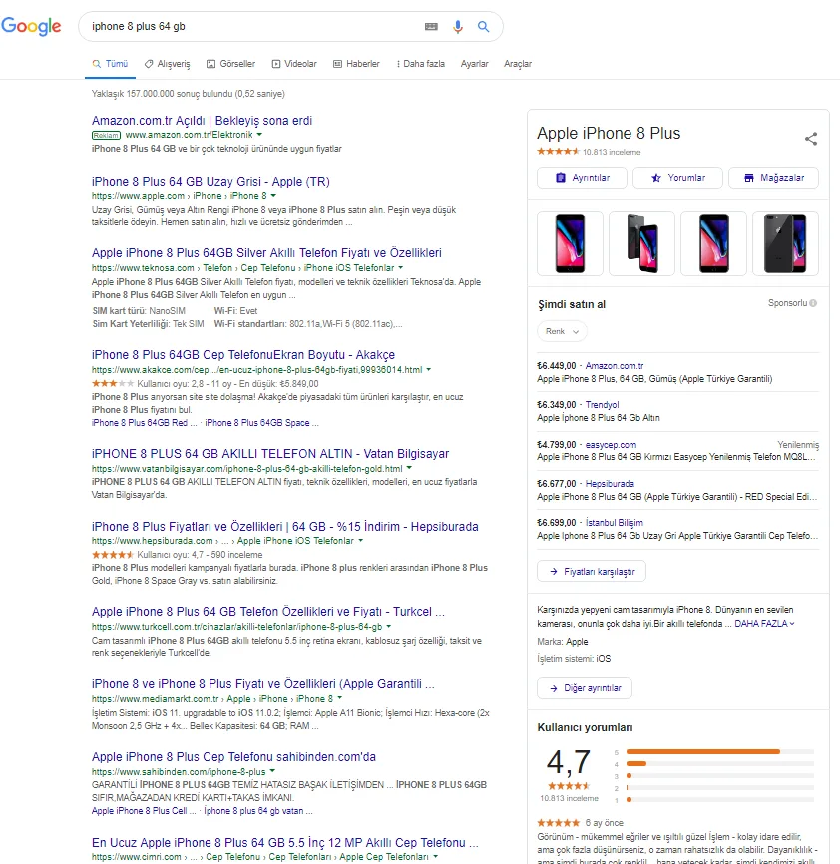Viewport: 840px width, 864px height.
Task: Expand dropdown arrow next to vatanbilgisayar.com URL
Action: pyautogui.click(x=409, y=468)
